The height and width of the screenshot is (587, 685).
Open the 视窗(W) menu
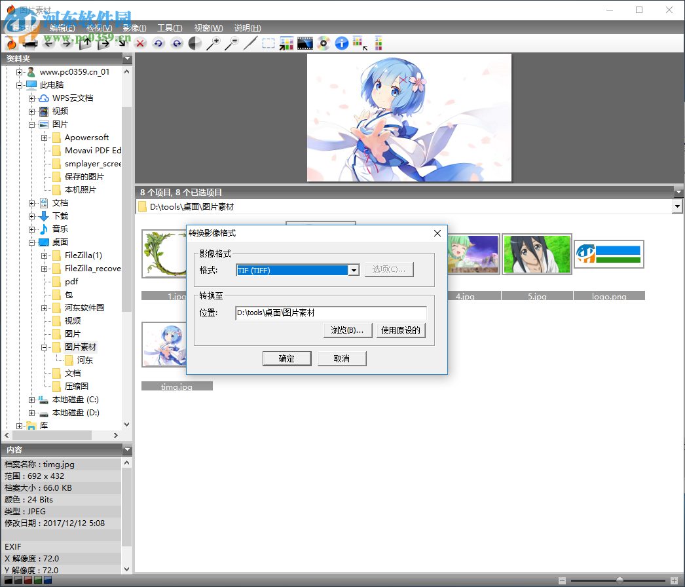pyautogui.click(x=208, y=28)
